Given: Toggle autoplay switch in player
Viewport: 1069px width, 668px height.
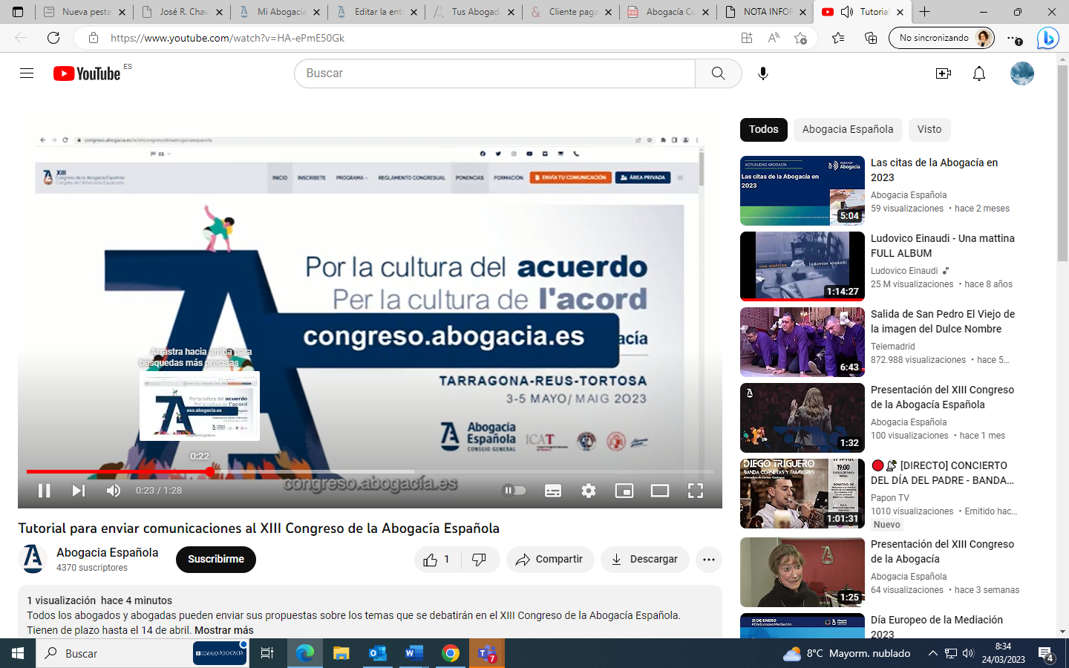Looking at the screenshot, I should (514, 490).
